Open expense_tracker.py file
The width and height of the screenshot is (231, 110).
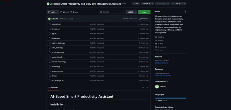[x=58, y=43]
